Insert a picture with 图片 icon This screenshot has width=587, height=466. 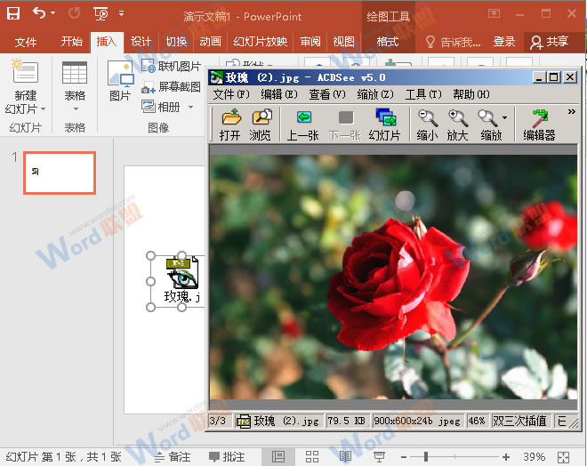point(120,81)
